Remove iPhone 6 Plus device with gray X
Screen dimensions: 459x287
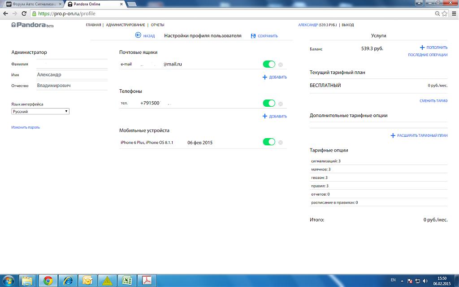pos(281,143)
